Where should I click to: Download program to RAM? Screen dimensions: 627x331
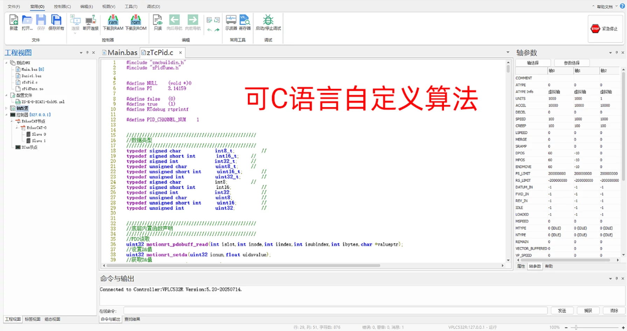pos(113,23)
